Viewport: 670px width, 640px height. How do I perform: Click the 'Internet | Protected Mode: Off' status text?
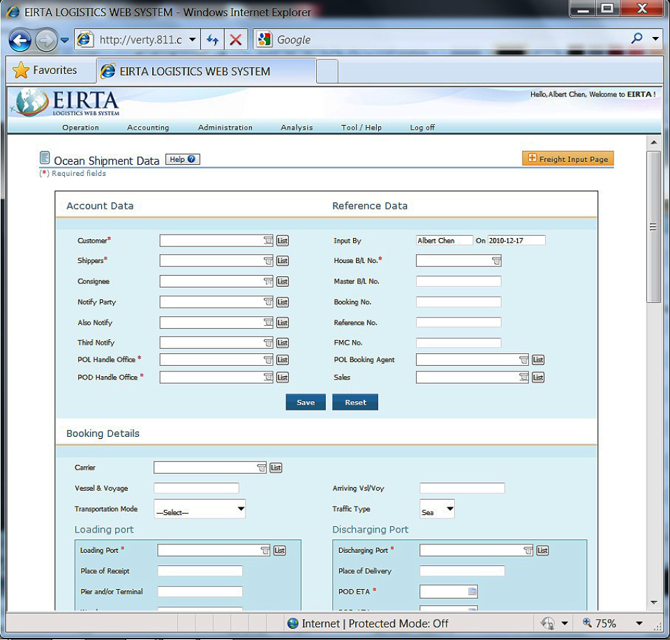coord(375,624)
